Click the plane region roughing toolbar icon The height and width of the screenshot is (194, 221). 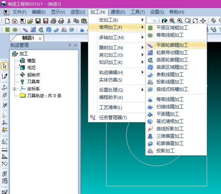[x=7, y=30]
